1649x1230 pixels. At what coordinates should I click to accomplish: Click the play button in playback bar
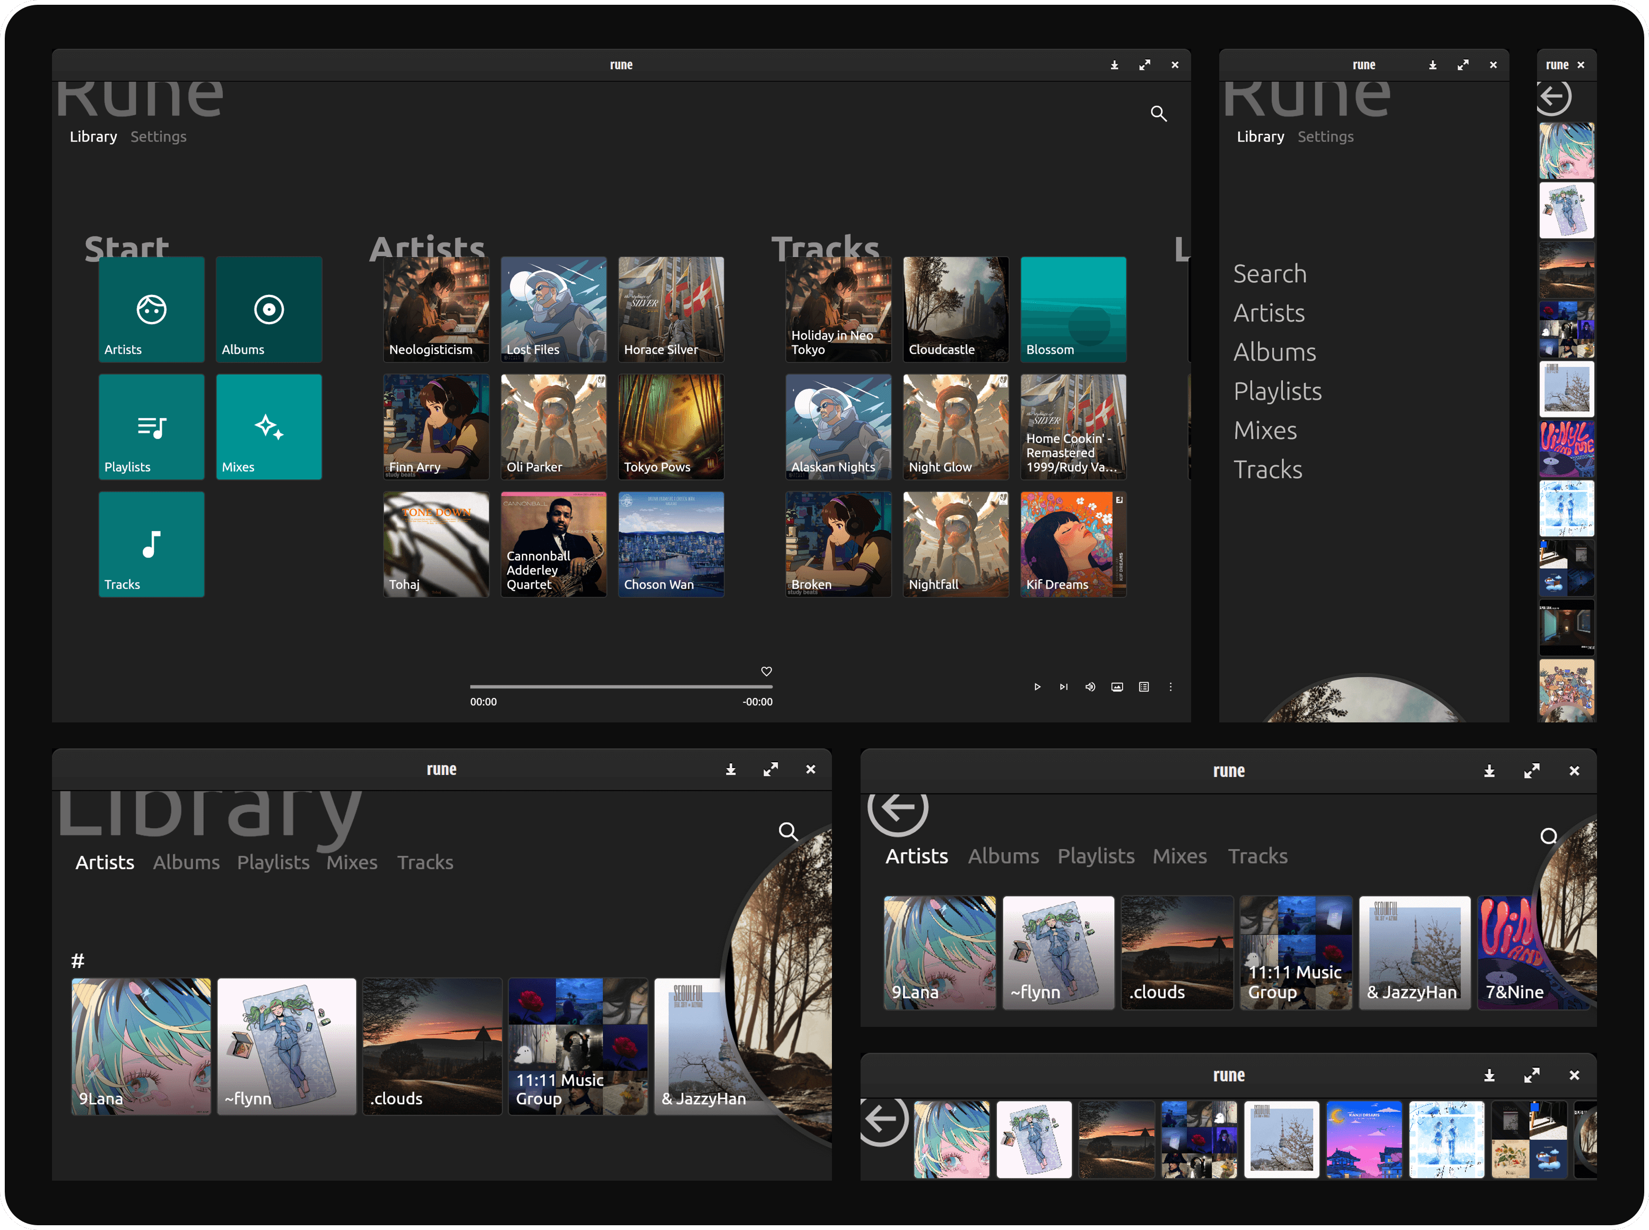click(x=1037, y=687)
